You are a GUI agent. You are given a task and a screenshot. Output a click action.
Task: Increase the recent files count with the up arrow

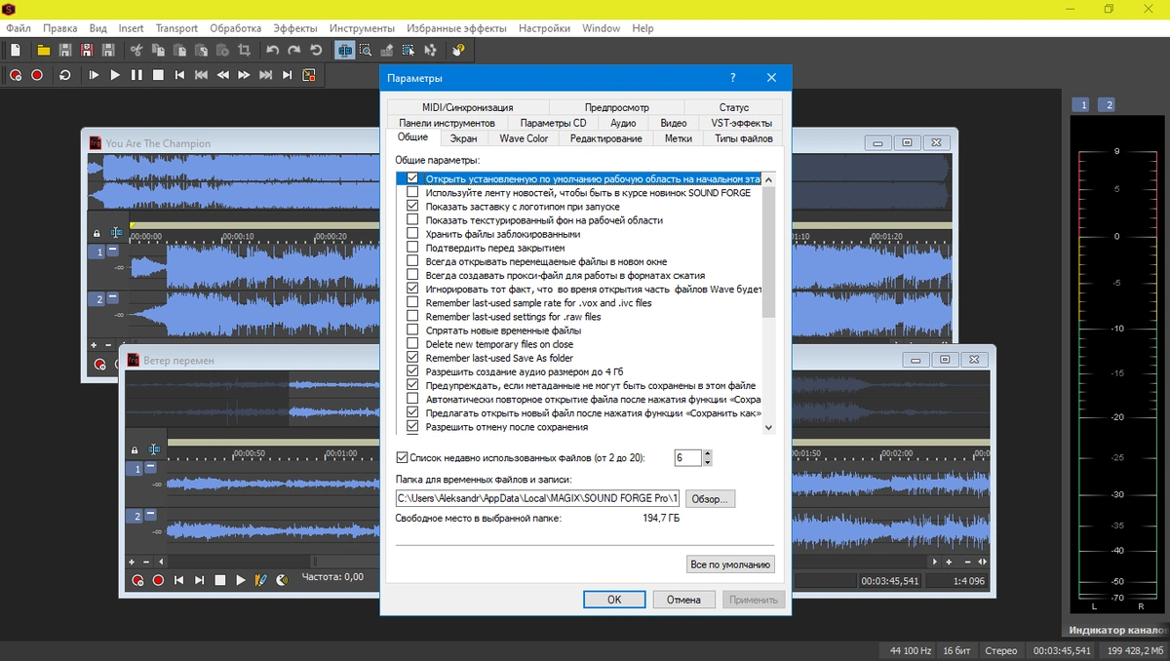(708, 453)
